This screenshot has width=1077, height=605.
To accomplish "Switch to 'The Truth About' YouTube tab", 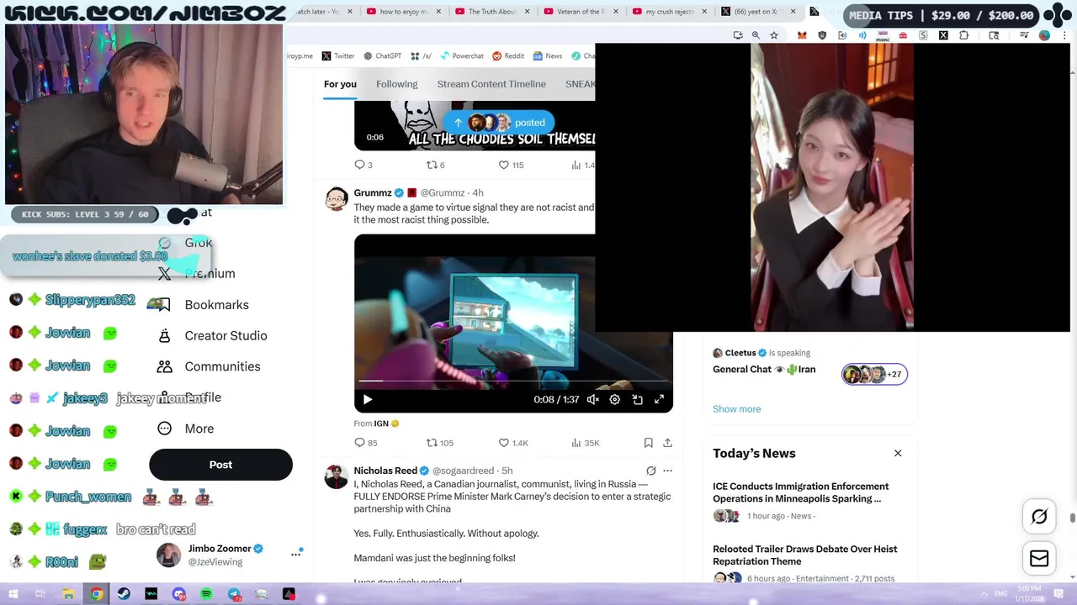I will tap(492, 12).
